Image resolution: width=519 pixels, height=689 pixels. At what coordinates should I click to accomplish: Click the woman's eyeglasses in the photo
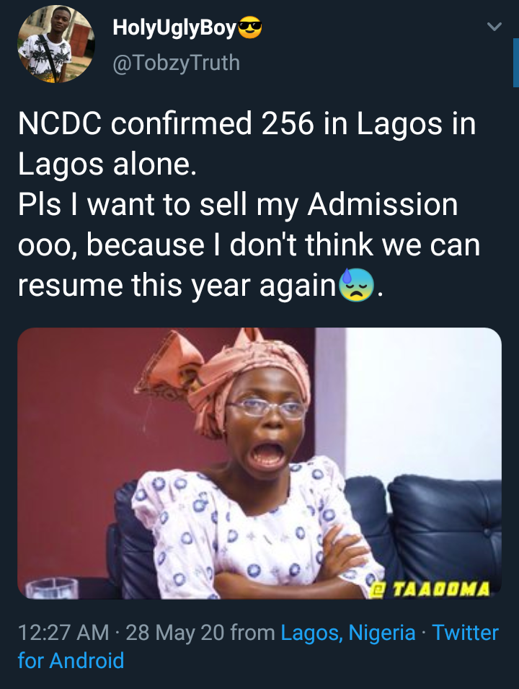268,409
